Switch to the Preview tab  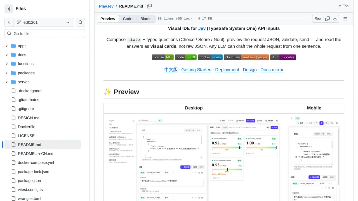coord(108,19)
